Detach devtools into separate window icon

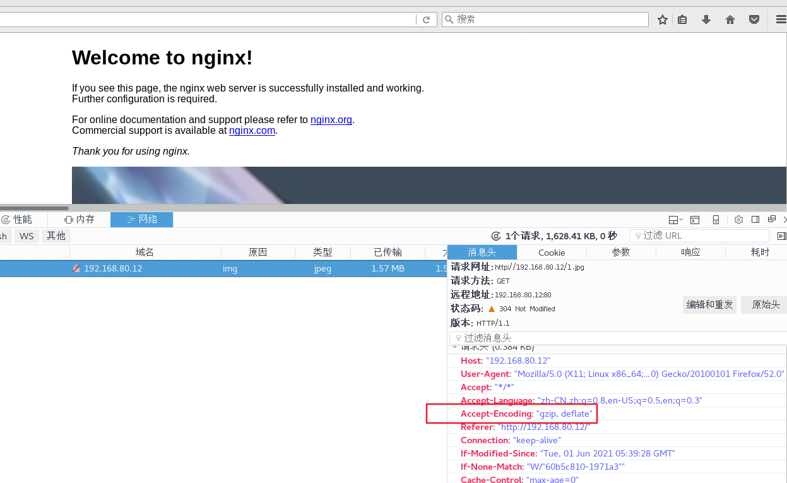[x=771, y=219]
